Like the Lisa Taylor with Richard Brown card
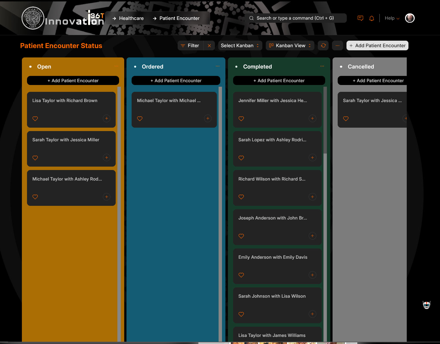 tap(35, 119)
